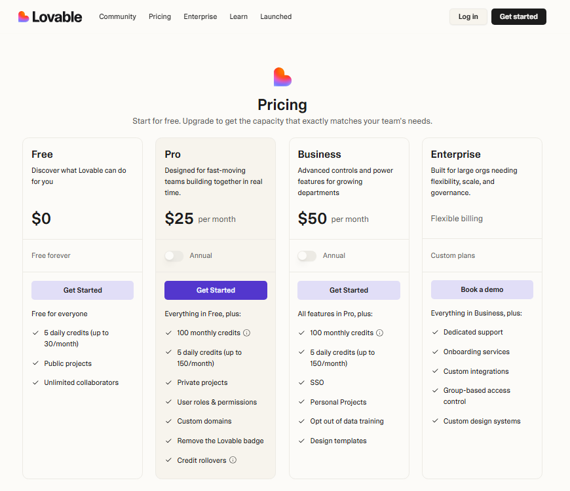Click the $0 price on Free plan
The height and width of the screenshot is (491, 570).
point(41,218)
